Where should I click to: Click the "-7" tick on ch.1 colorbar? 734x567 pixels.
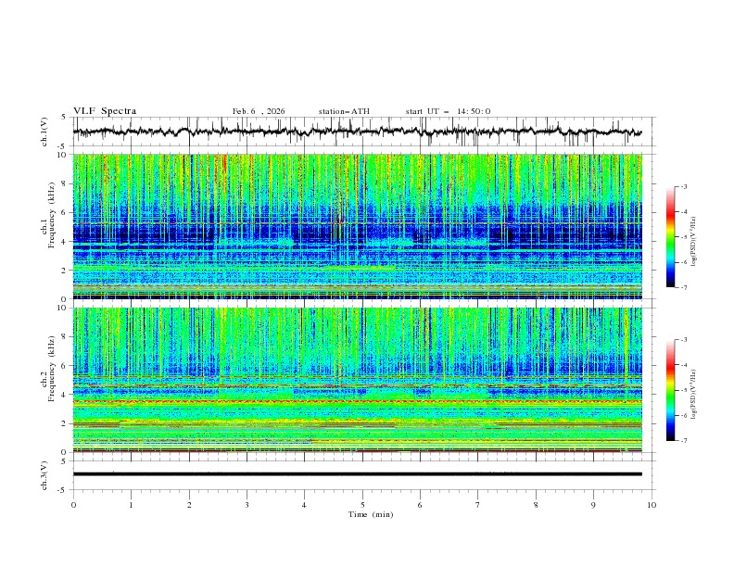pyautogui.click(x=684, y=287)
